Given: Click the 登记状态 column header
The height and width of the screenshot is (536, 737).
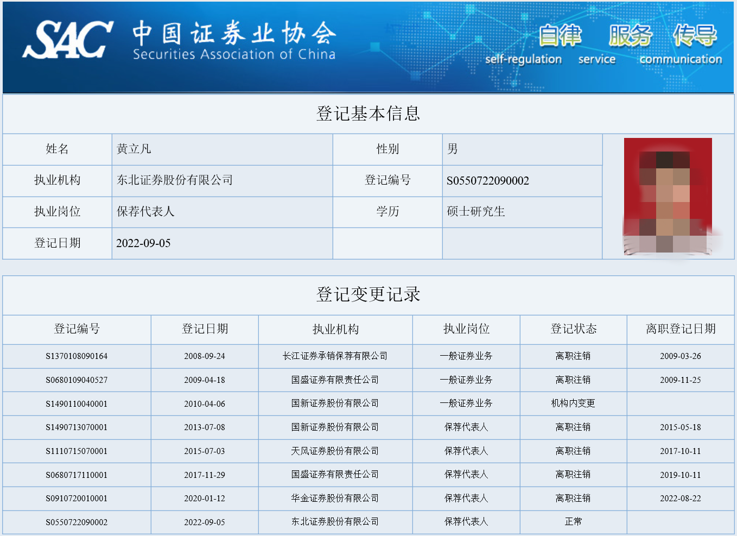Looking at the screenshot, I should [573, 329].
